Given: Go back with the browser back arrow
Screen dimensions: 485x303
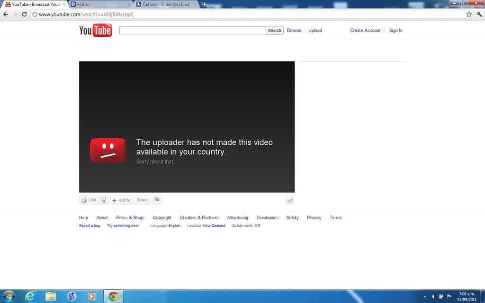Looking at the screenshot, I should (5, 14).
